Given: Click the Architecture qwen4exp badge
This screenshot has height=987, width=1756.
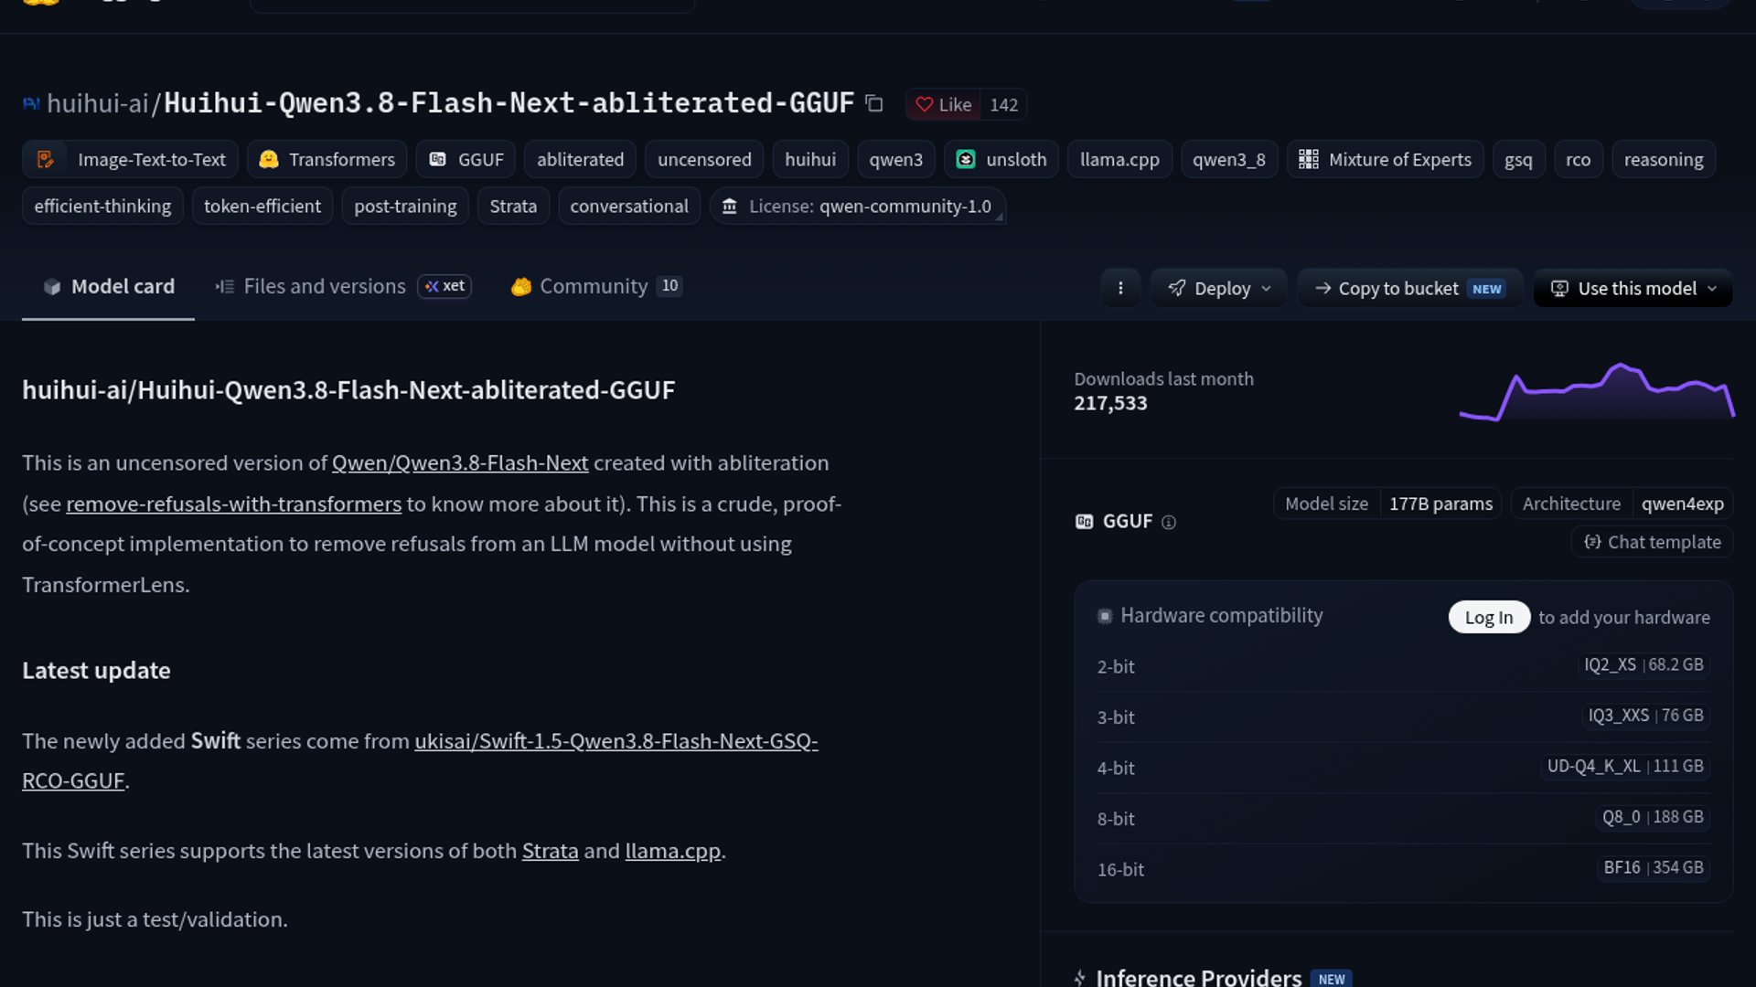Looking at the screenshot, I should pyautogui.click(x=1622, y=504).
